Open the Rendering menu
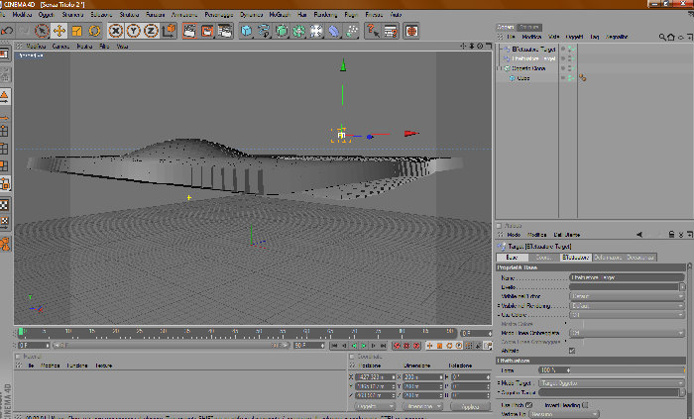The width and height of the screenshot is (694, 419). tap(325, 15)
